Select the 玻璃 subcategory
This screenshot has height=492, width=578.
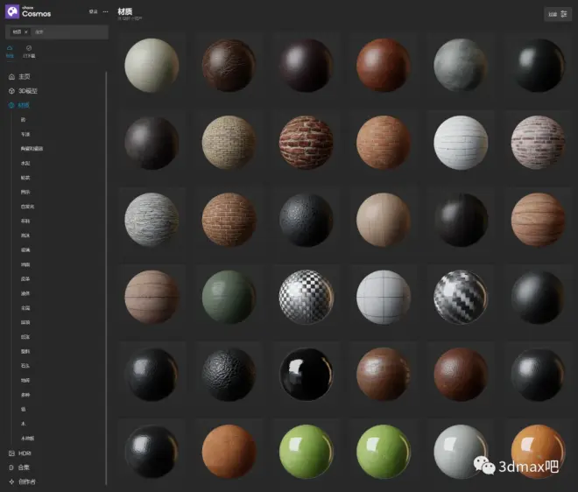[x=25, y=250]
